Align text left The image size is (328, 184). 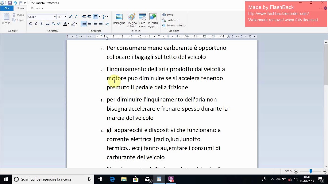(84, 24)
